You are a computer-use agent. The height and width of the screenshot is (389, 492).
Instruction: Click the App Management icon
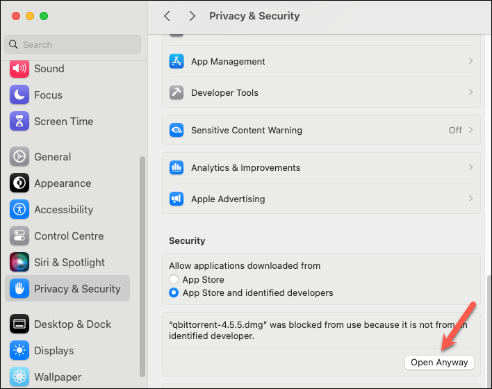(177, 61)
